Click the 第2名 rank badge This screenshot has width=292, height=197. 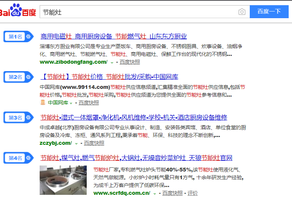19,77
